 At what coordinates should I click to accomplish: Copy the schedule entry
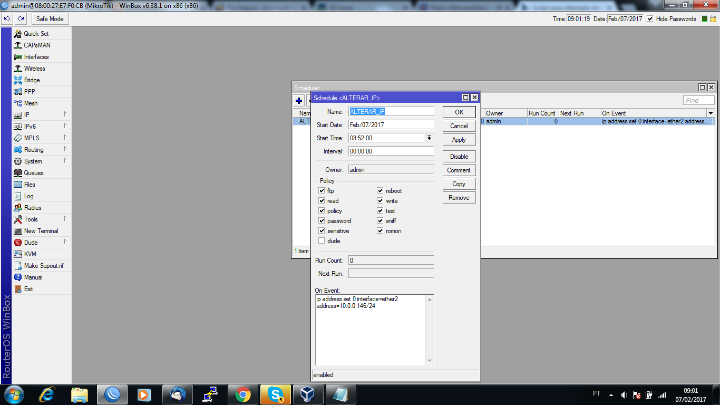pos(459,184)
